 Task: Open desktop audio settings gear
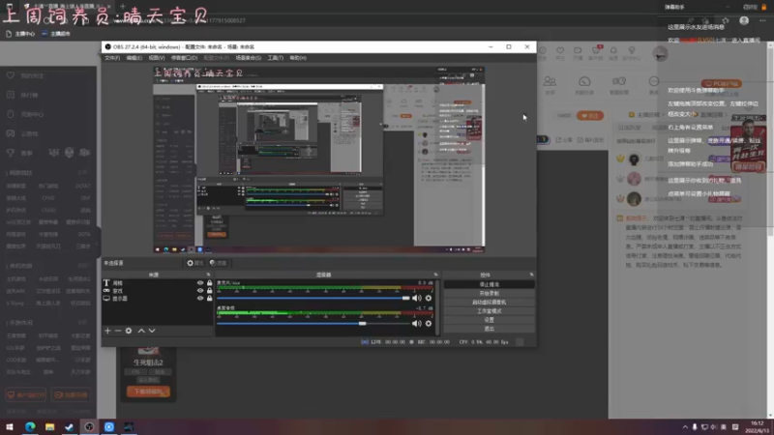click(429, 324)
